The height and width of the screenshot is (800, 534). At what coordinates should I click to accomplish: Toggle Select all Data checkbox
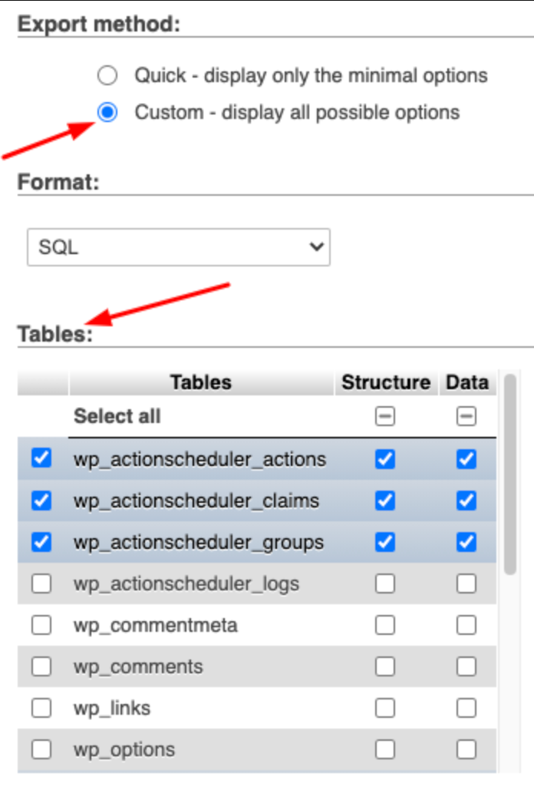(466, 417)
